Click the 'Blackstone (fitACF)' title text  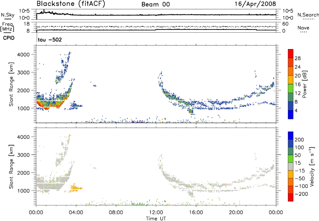pos(71,4)
